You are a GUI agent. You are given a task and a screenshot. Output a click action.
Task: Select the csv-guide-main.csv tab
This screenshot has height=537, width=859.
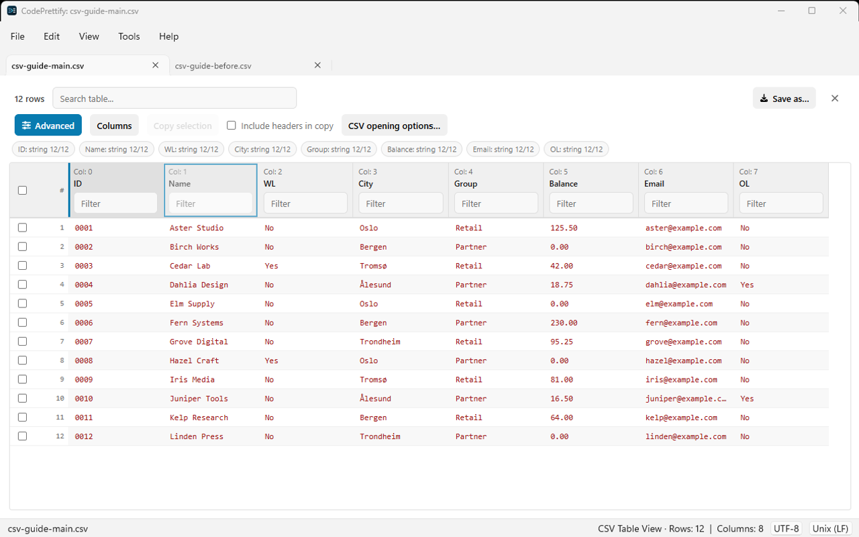pyautogui.click(x=48, y=66)
